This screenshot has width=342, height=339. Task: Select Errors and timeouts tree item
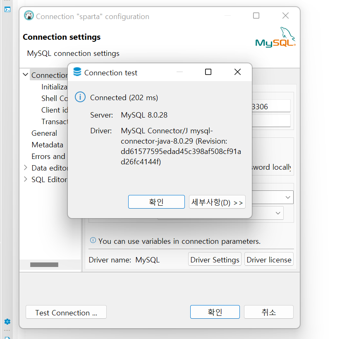pyautogui.click(x=48, y=156)
